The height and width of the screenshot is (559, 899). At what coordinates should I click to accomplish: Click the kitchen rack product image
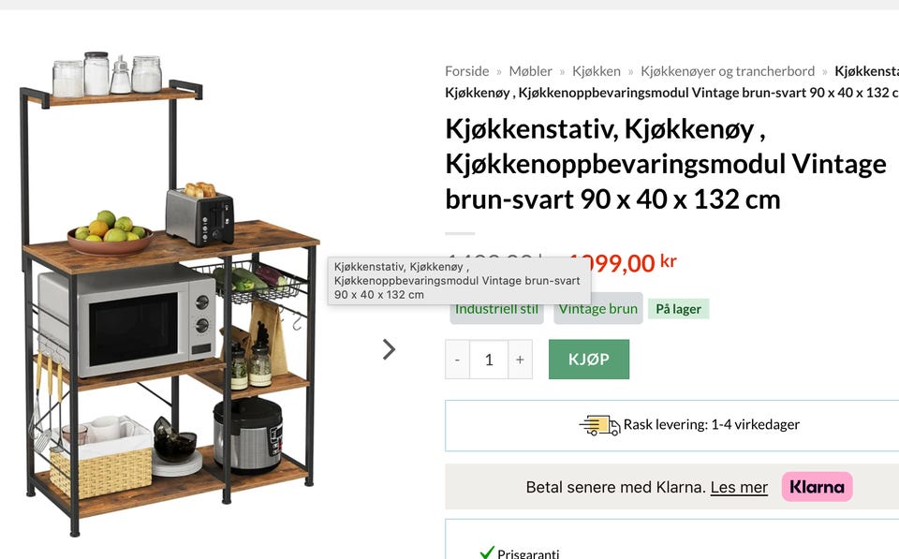point(169,292)
